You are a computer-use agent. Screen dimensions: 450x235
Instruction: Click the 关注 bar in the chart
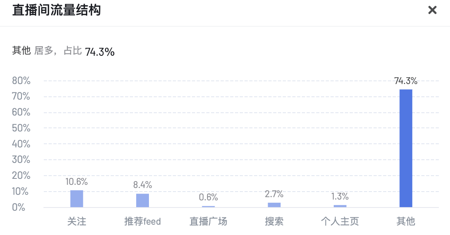click(x=76, y=199)
